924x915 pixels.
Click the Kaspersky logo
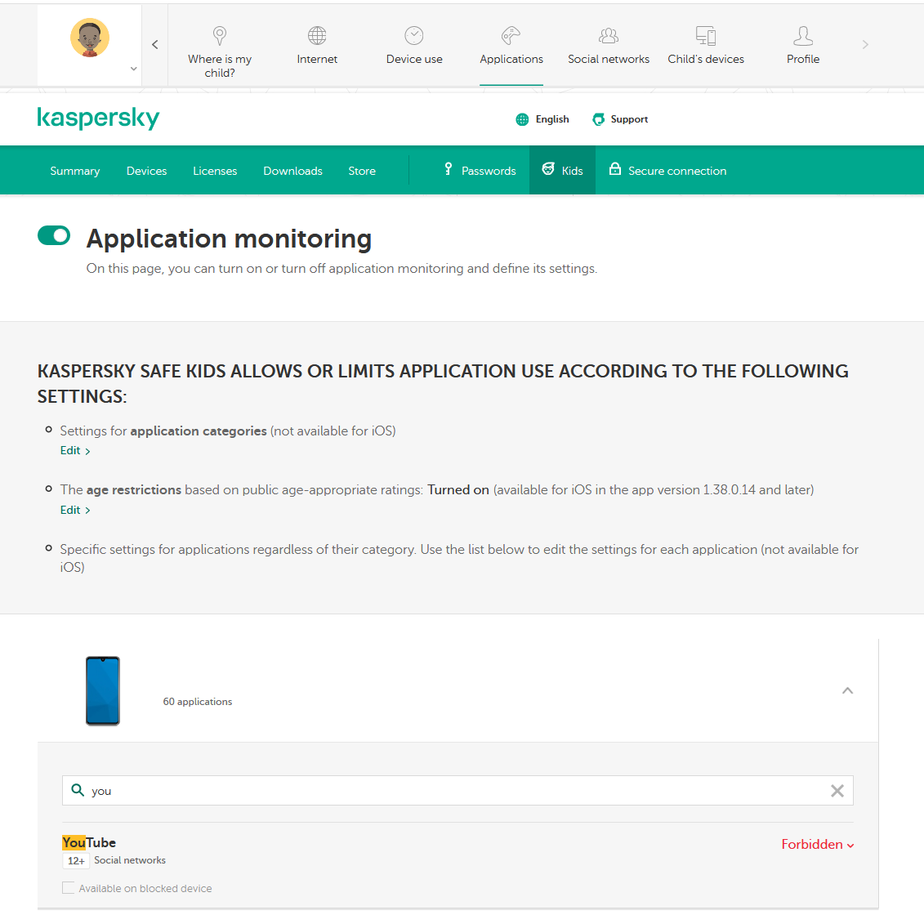point(98,118)
